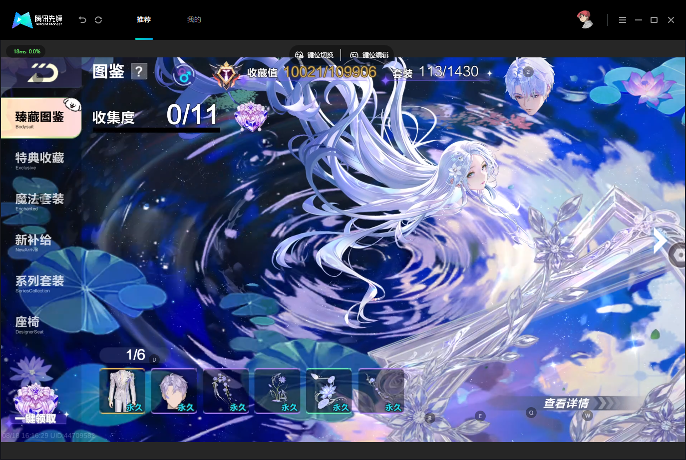This screenshot has width=686, height=460.
Task: Open the 座椅 DesignerSeat tab
Action: (29, 324)
